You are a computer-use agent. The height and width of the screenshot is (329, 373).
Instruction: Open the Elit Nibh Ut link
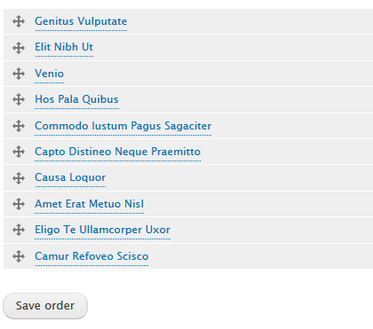pyautogui.click(x=64, y=47)
